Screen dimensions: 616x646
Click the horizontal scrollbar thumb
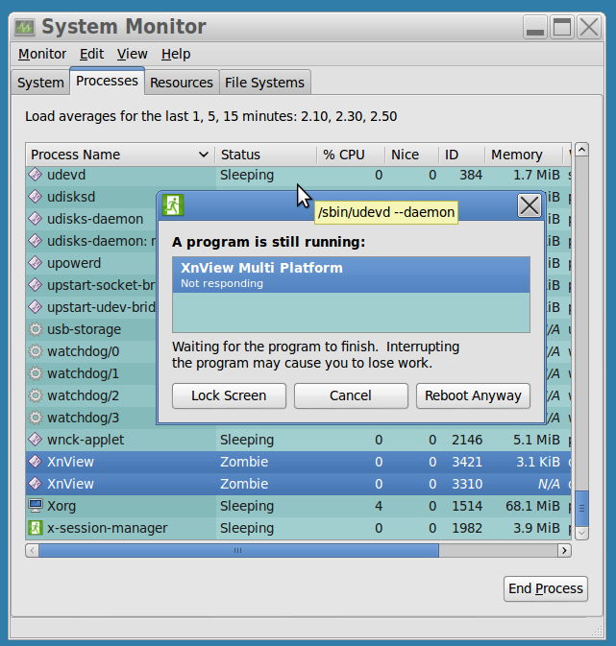tap(238, 550)
